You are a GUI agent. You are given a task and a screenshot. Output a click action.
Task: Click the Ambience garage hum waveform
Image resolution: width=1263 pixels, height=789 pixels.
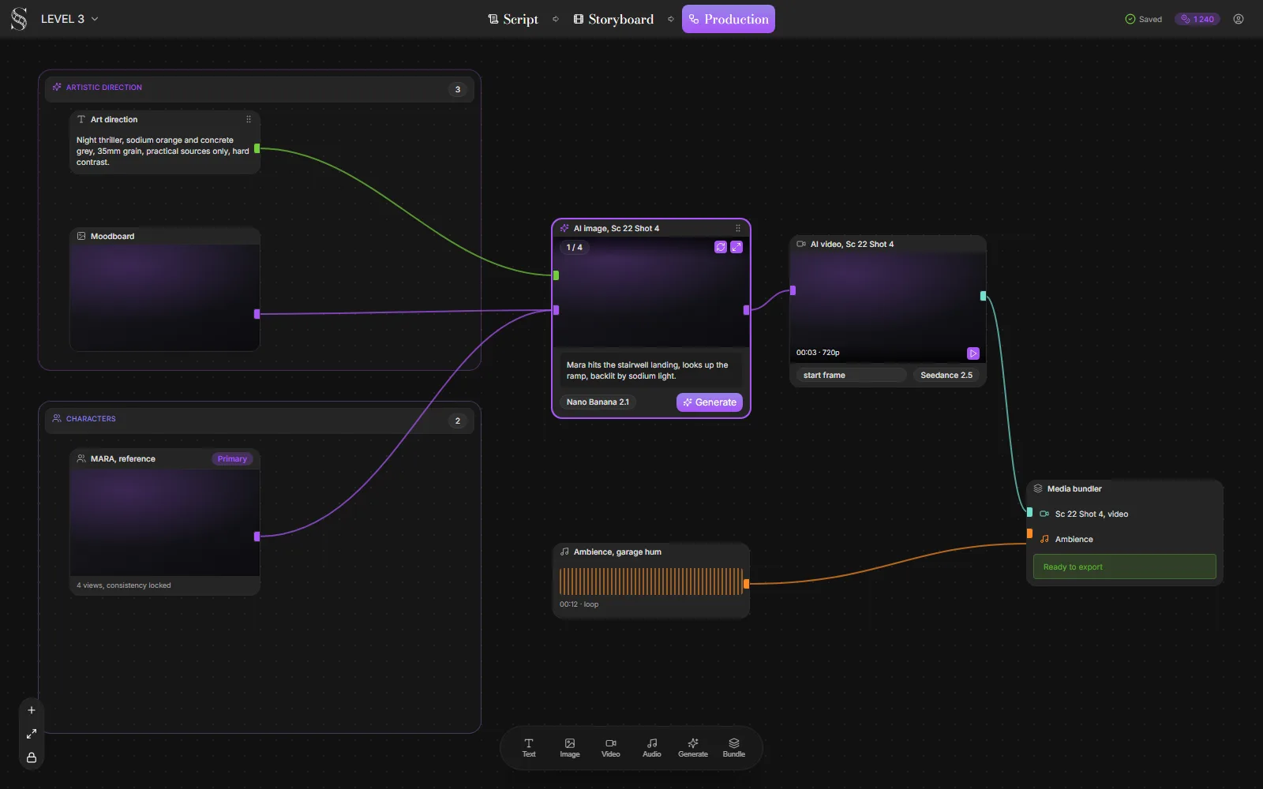point(651,581)
